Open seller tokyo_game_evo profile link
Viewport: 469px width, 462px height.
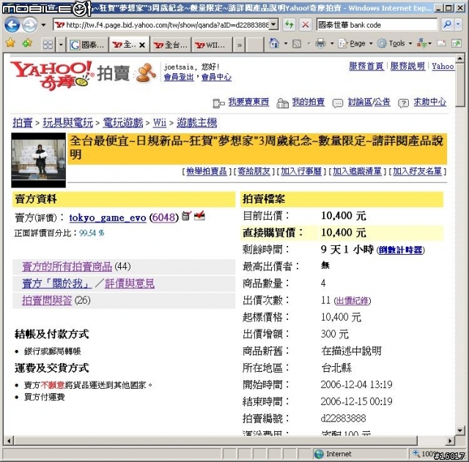[x=108, y=217]
